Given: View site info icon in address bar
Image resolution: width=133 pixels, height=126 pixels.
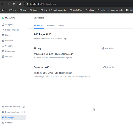Looking at the screenshot, I should coord(27,4).
